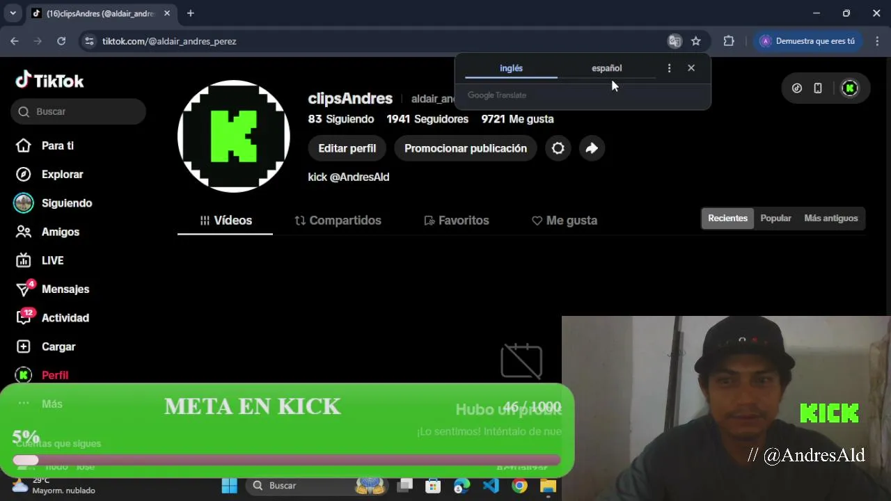Click Promocionar publicación button
Screen dimensions: 891x501
(466, 148)
